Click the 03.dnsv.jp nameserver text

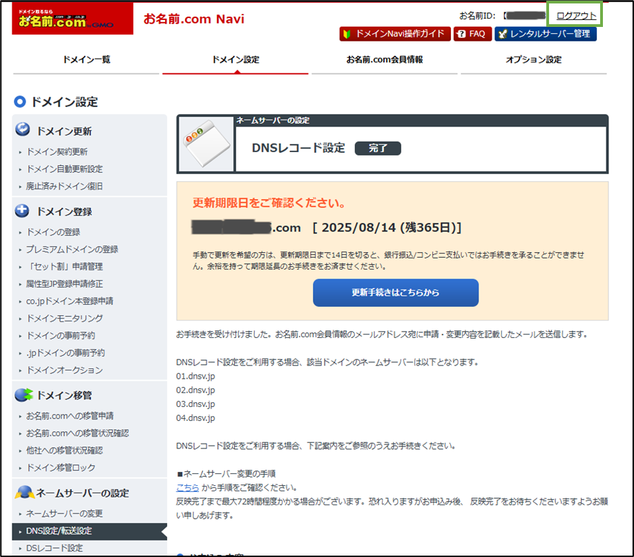tap(195, 404)
